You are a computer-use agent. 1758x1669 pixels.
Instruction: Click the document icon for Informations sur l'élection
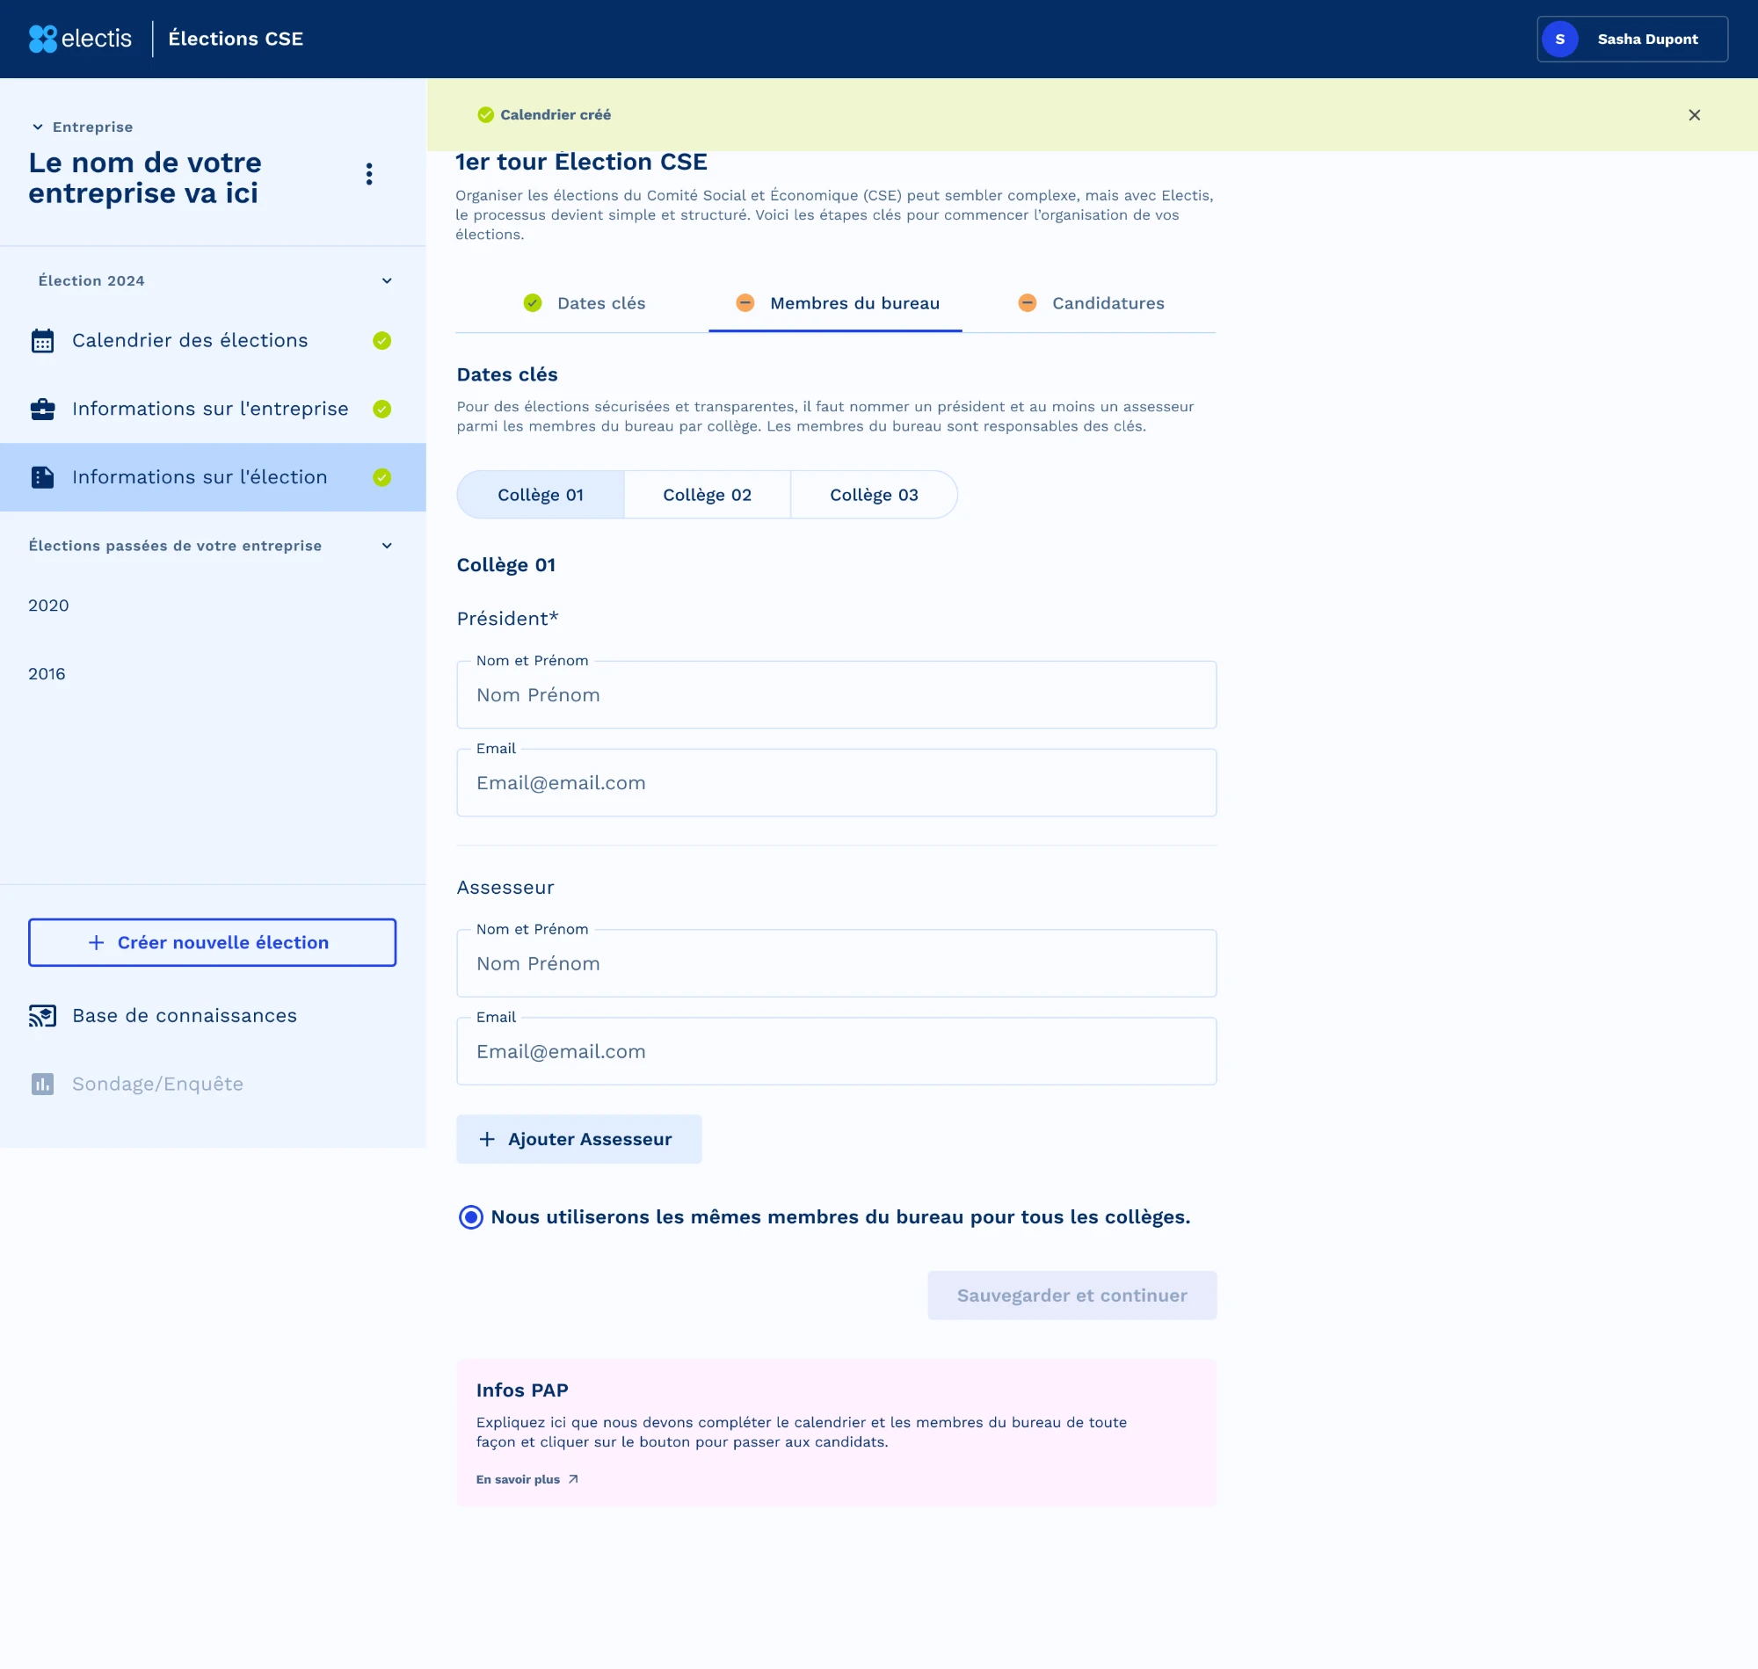tap(43, 478)
